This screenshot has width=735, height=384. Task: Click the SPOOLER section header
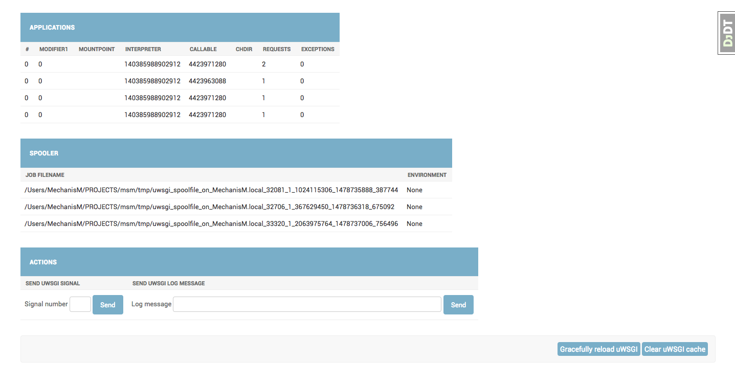click(x=236, y=153)
